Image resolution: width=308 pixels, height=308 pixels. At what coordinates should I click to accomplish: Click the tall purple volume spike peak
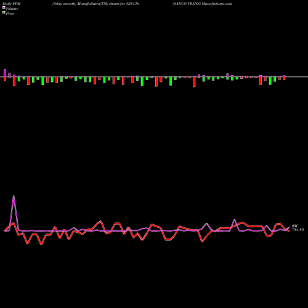(x=14, y=196)
